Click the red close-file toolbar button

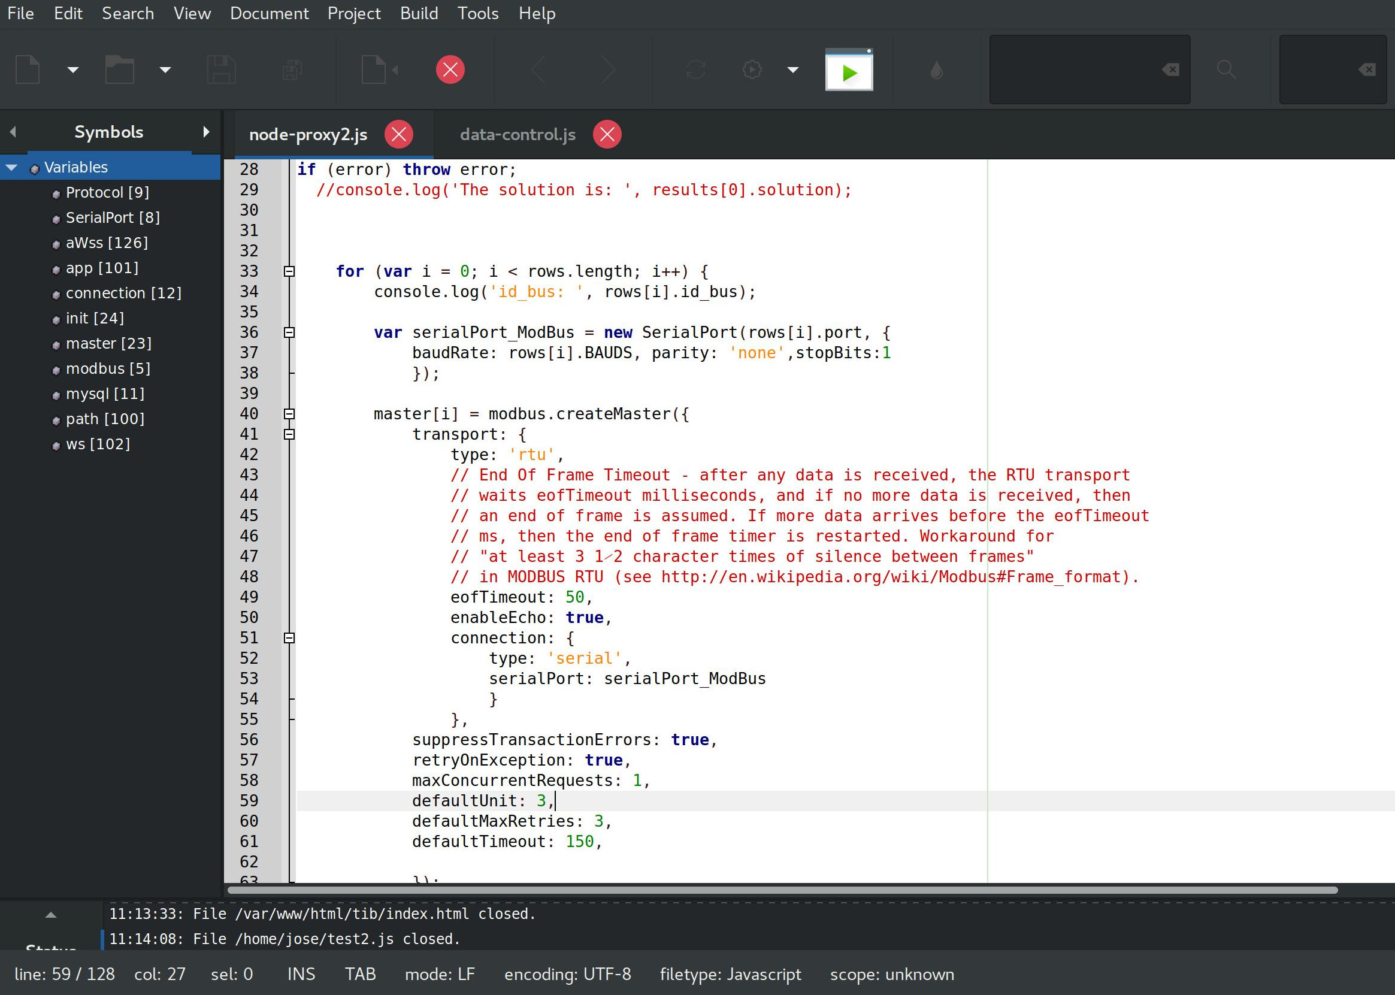tap(450, 70)
